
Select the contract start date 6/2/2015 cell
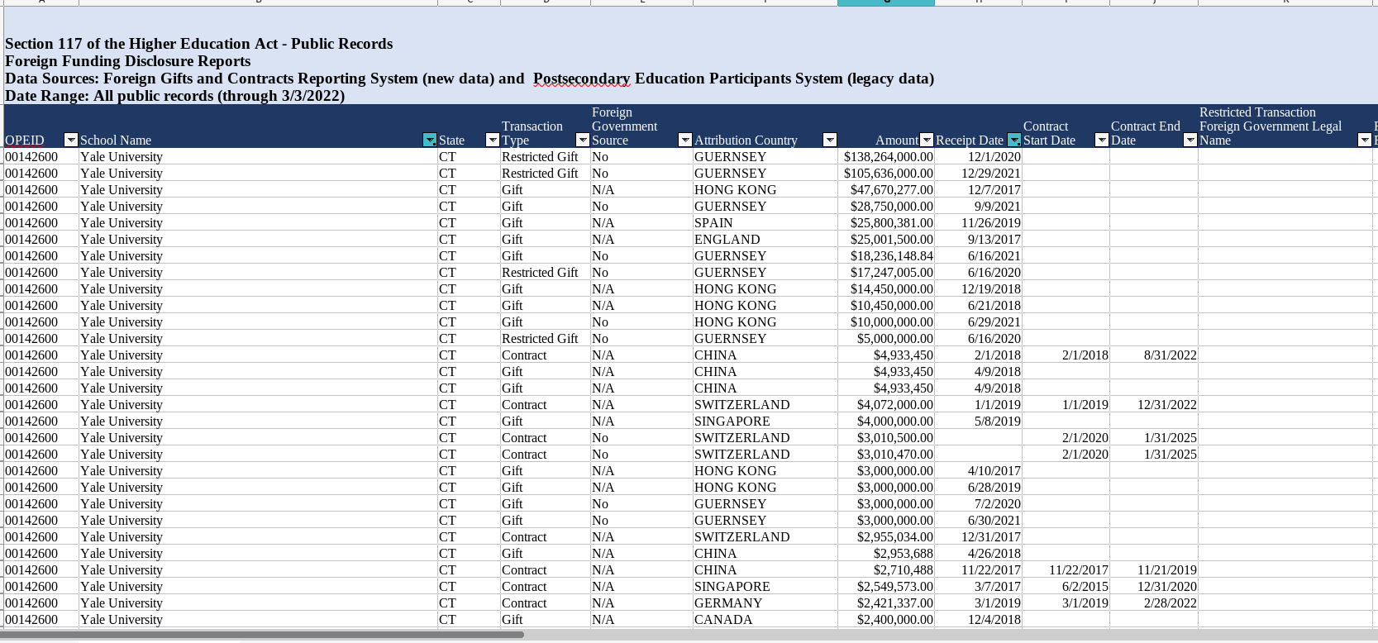1066,587
